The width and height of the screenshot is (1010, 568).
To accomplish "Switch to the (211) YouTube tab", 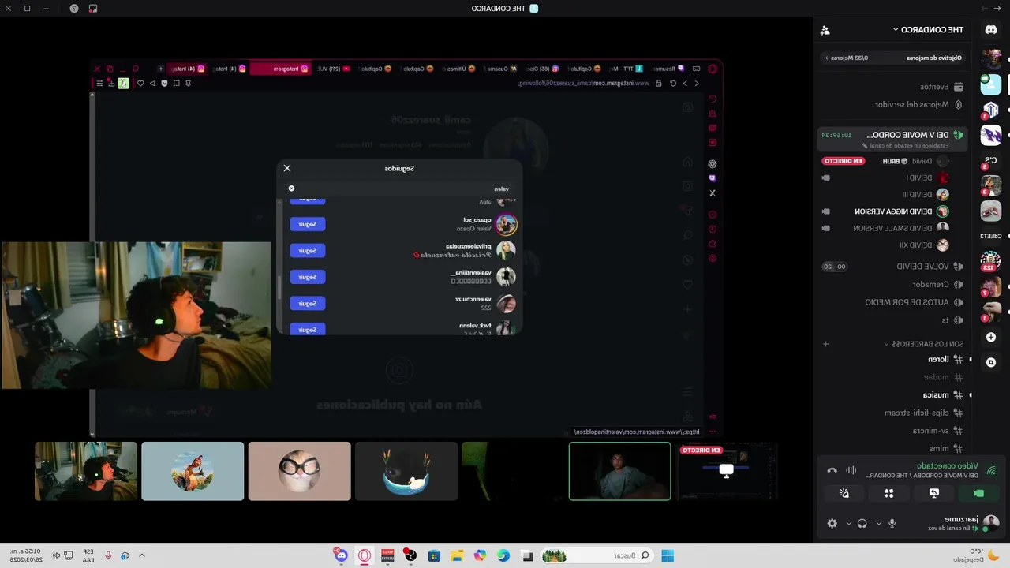I will (x=334, y=69).
